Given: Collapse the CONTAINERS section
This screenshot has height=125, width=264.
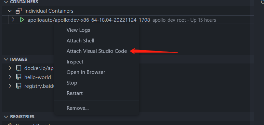Looking at the screenshot, I should point(6,2).
